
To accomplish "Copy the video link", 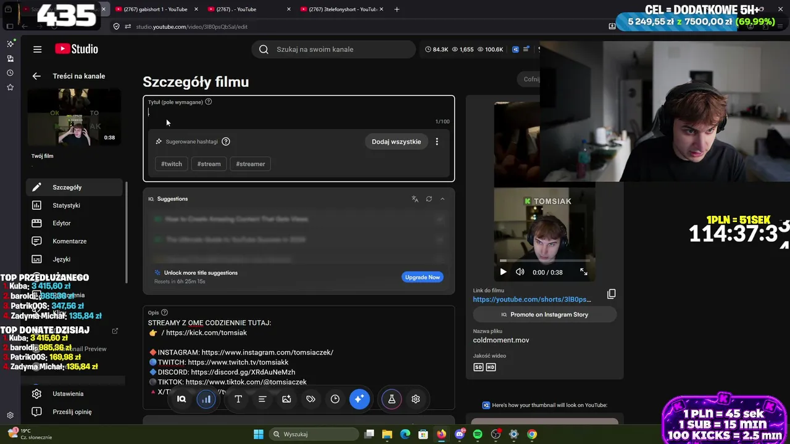I will click(612, 294).
